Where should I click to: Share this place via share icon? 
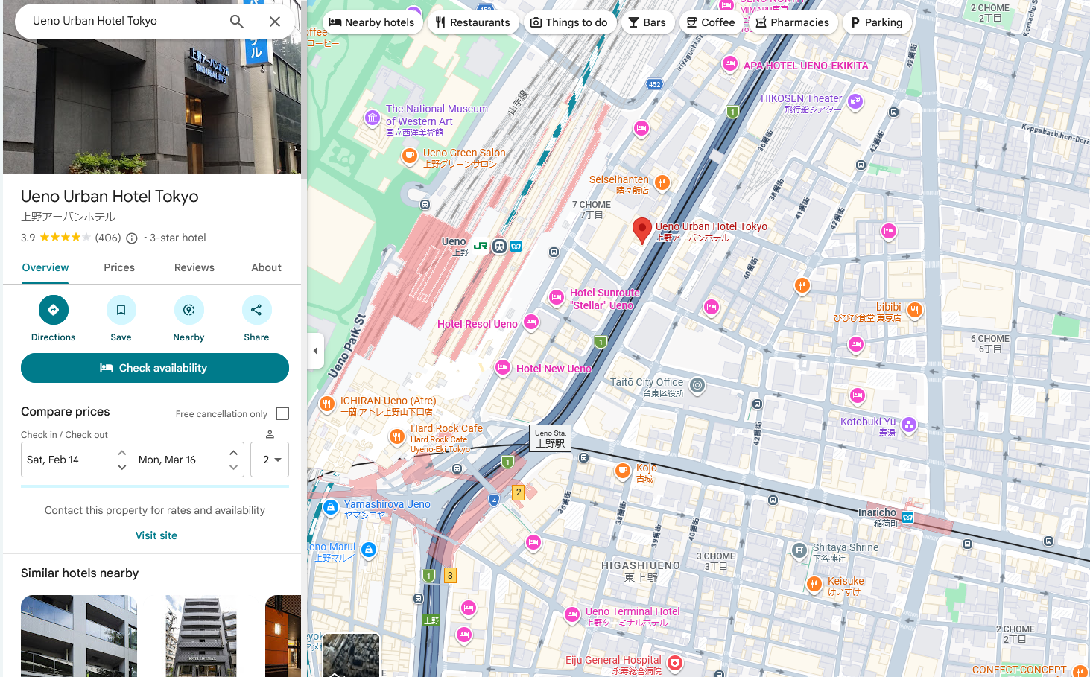pos(256,310)
